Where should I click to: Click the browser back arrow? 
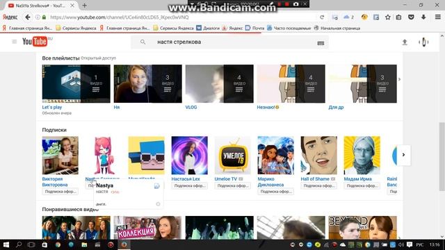tap(28, 17)
